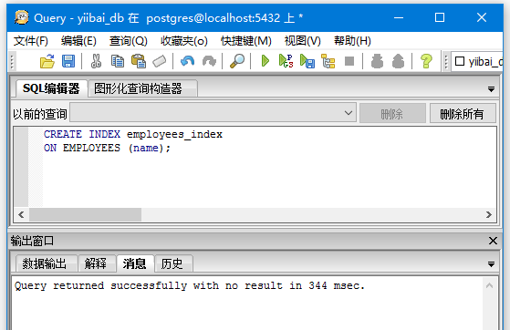Open the 文件(F) menu

click(31, 41)
